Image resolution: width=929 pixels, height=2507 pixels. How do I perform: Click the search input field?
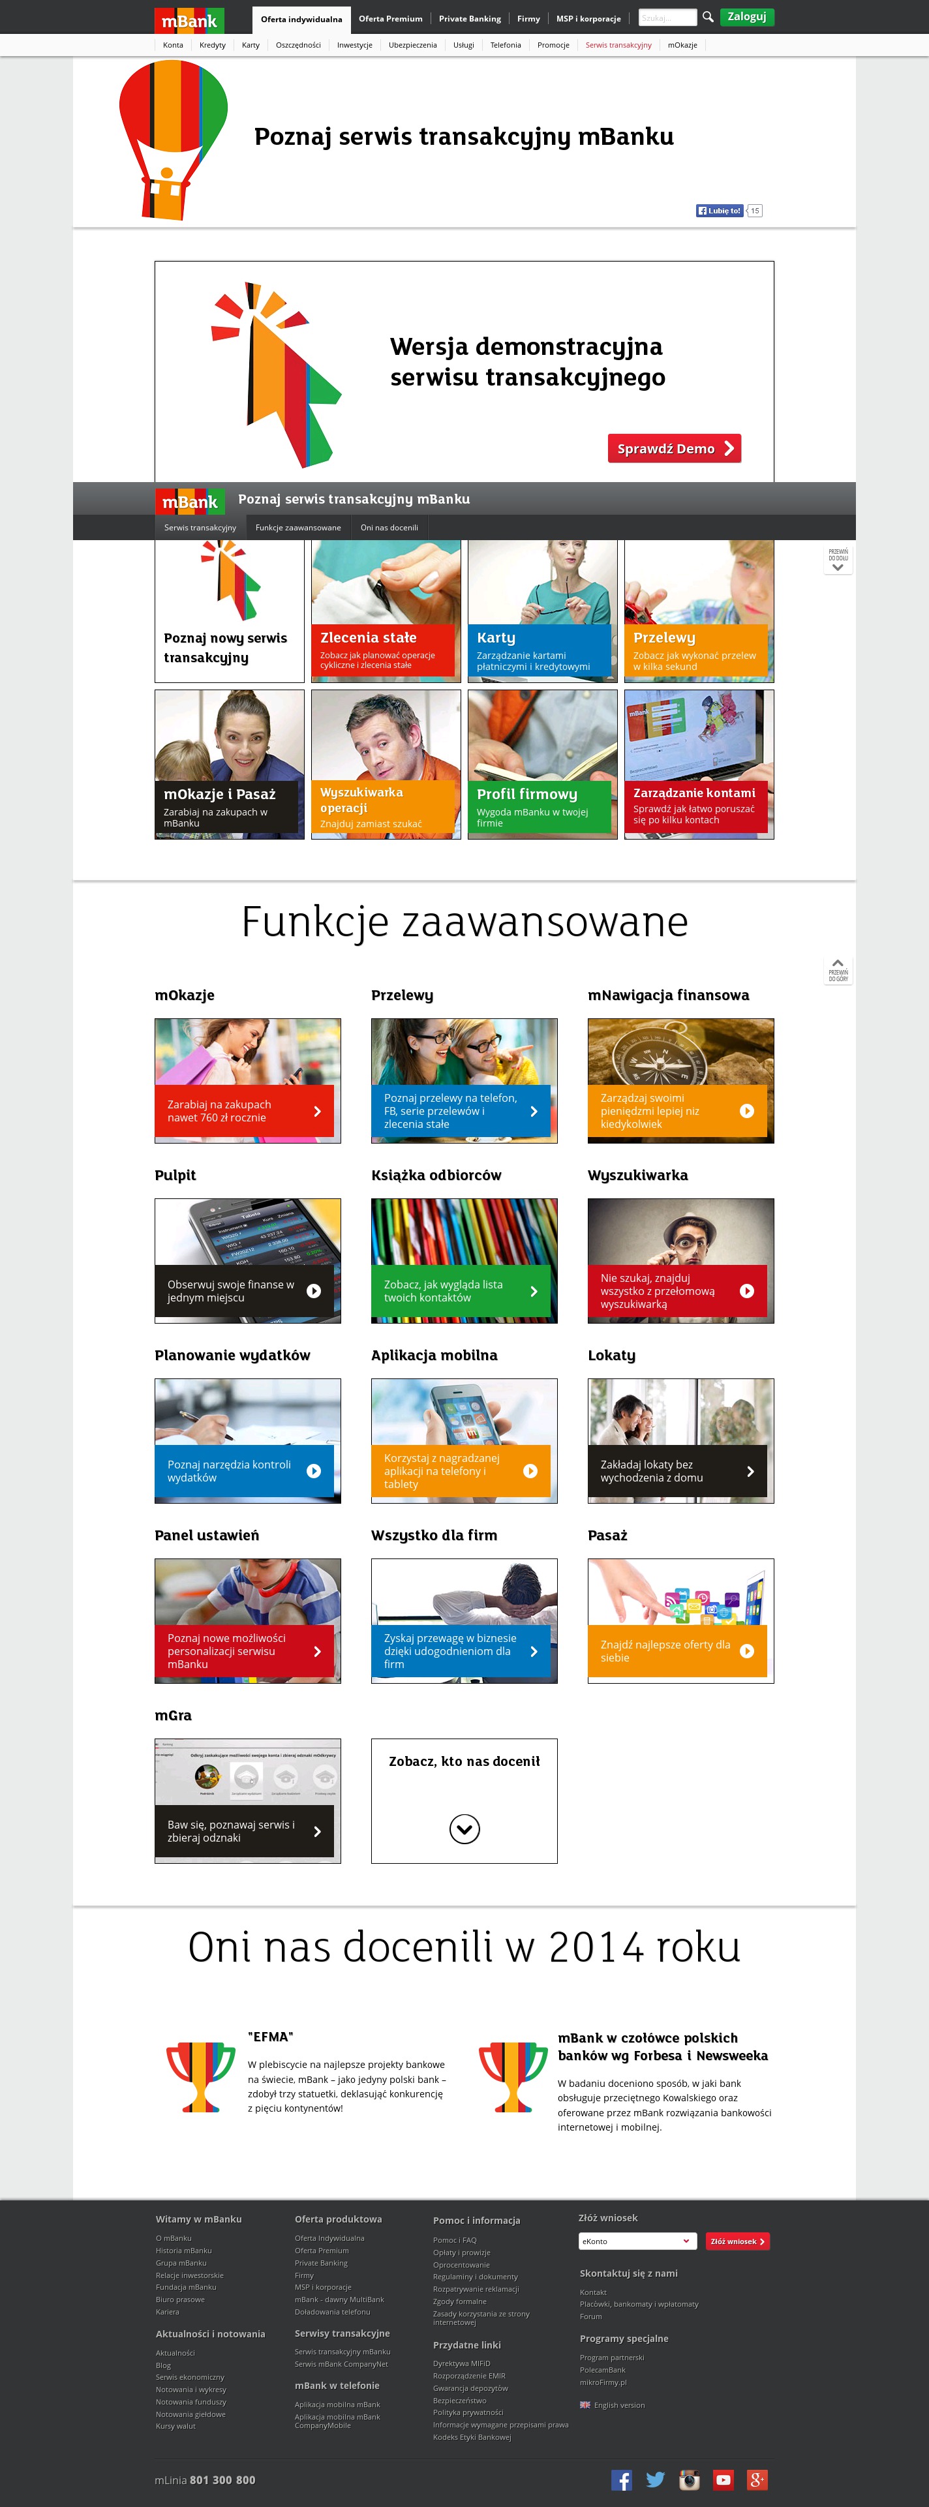667,18
